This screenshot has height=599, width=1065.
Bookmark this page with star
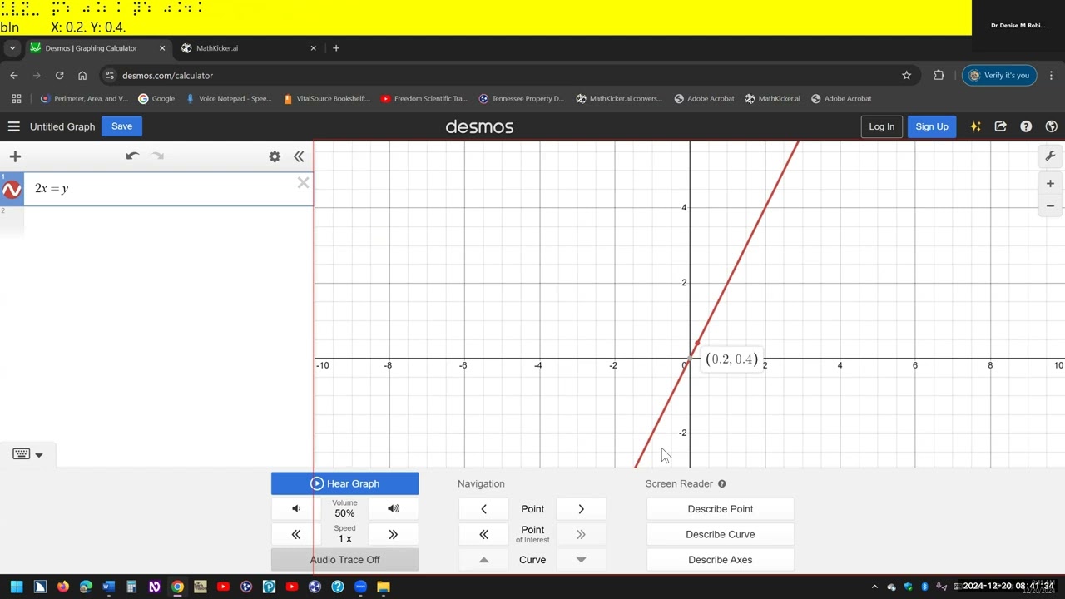(x=906, y=75)
